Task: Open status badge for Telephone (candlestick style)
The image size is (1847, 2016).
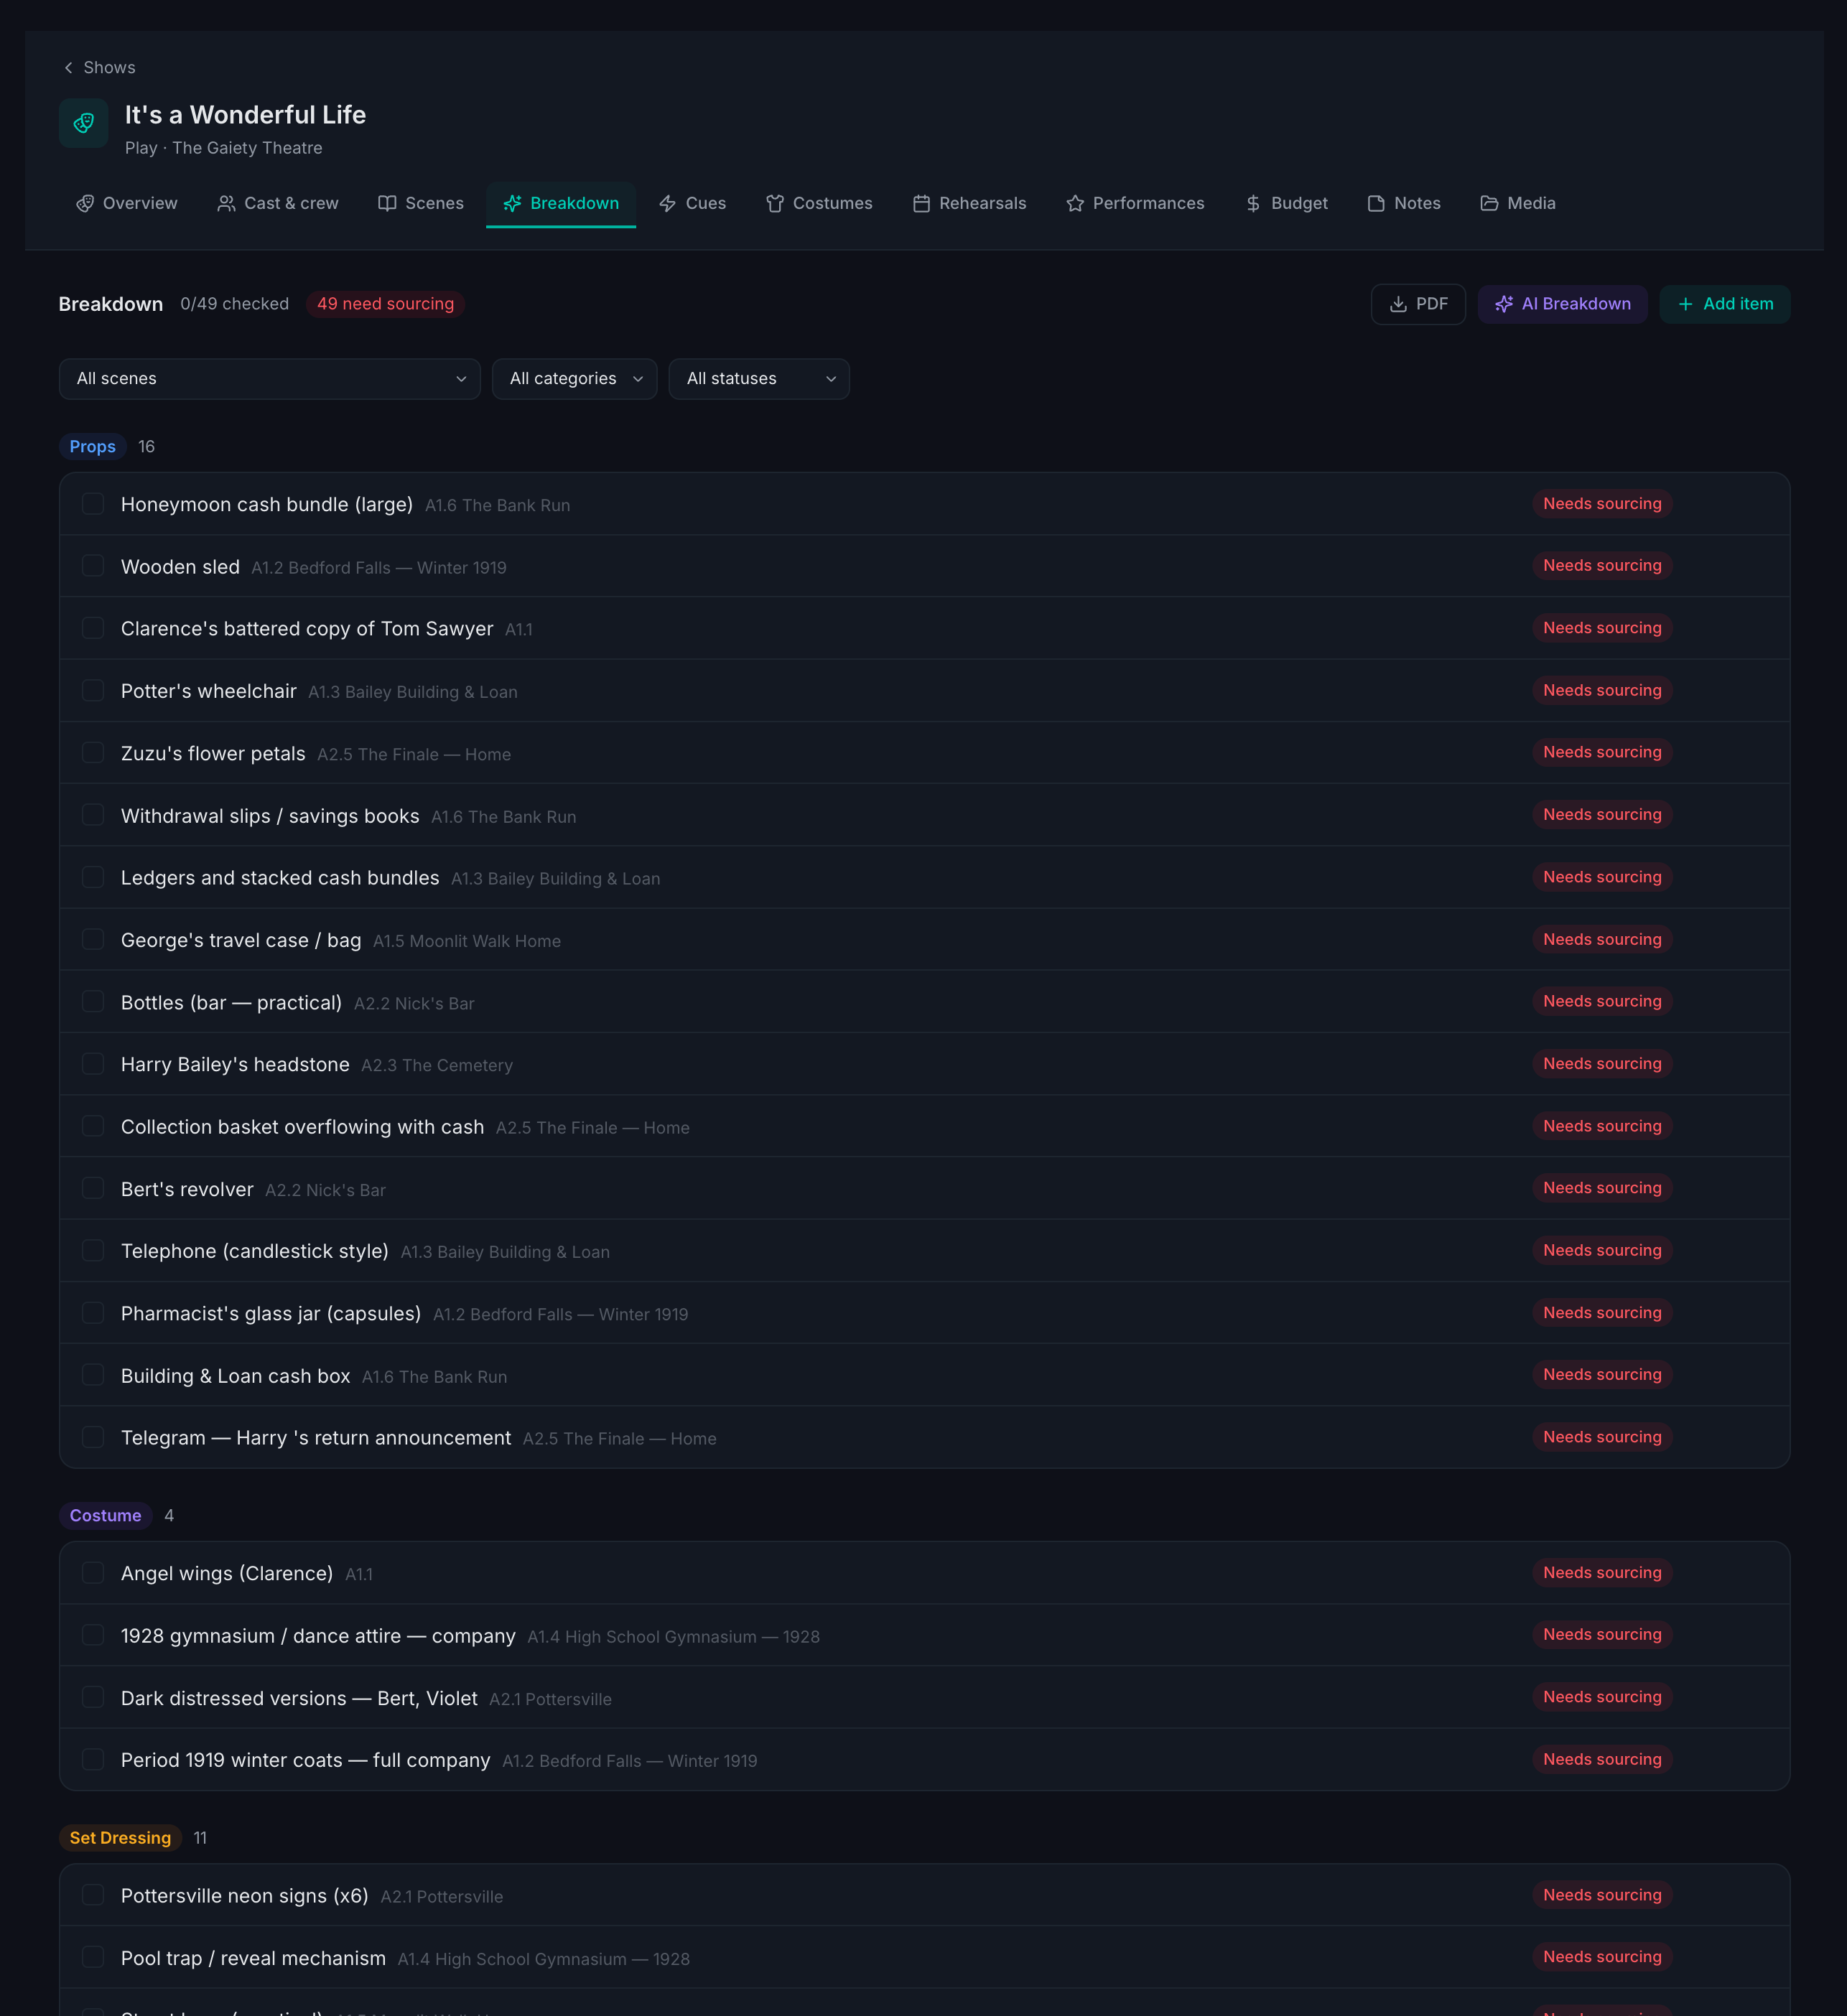Action: tap(1602, 1251)
